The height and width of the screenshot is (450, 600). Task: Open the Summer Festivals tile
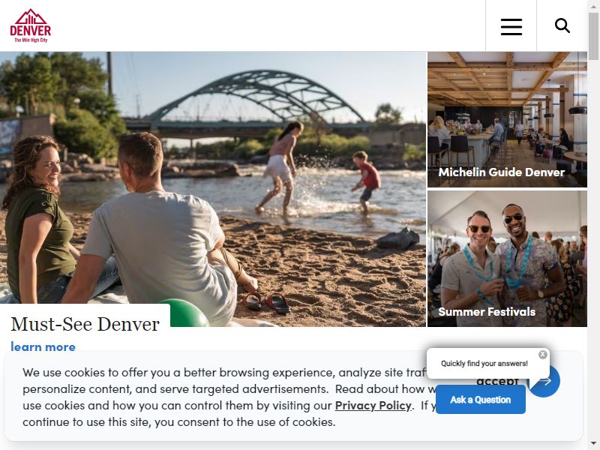(x=507, y=259)
